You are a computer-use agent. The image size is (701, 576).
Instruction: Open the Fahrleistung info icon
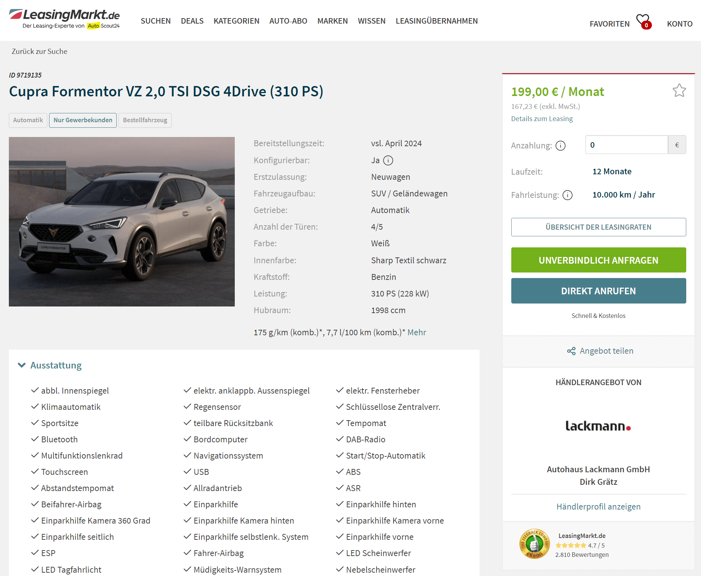(567, 195)
